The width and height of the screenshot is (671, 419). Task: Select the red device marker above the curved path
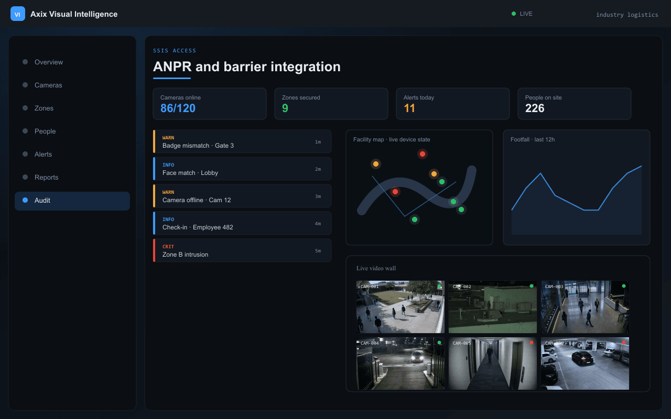pyautogui.click(x=422, y=154)
